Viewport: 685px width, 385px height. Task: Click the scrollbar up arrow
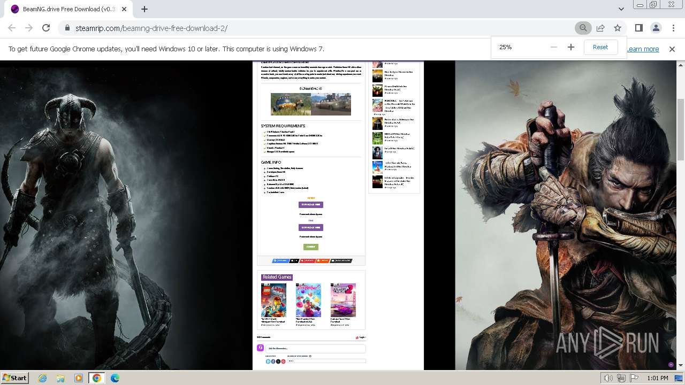point(681,64)
